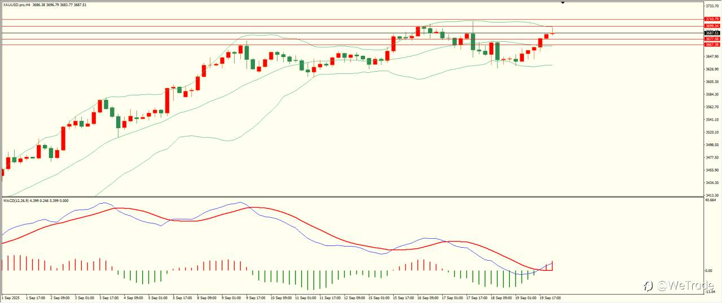The width and height of the screenshot is (722, 303).
Task: Click the 3733.70 value on the price axis
Action: pos(712,6)
